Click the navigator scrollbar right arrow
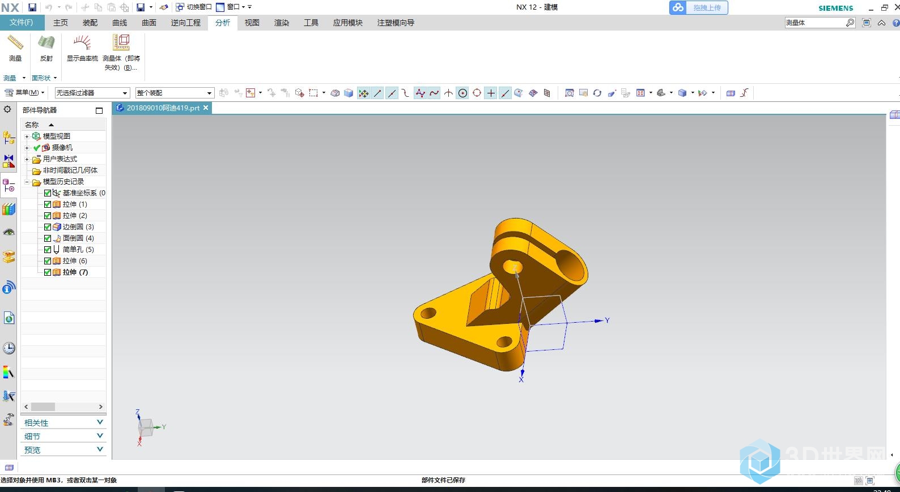Image resolution: width=900 pixels, height=492 pixels. pyautogui.click(x=101, y=407)
